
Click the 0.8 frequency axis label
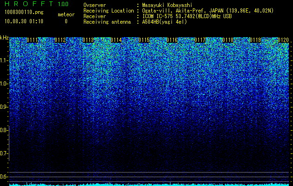click(x=4, y=130)
